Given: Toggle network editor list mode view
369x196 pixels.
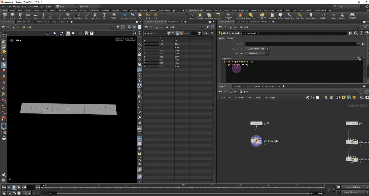Looking at the screenshot, I should point(318,97).
